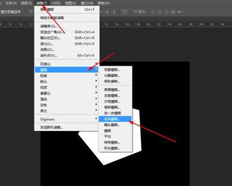
Task: Expand the 风格化 submenu
Action: point(67,64)
